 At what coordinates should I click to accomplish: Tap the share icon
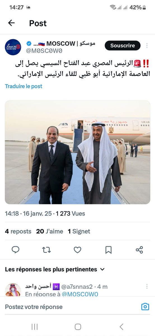[x=139, y=250]
